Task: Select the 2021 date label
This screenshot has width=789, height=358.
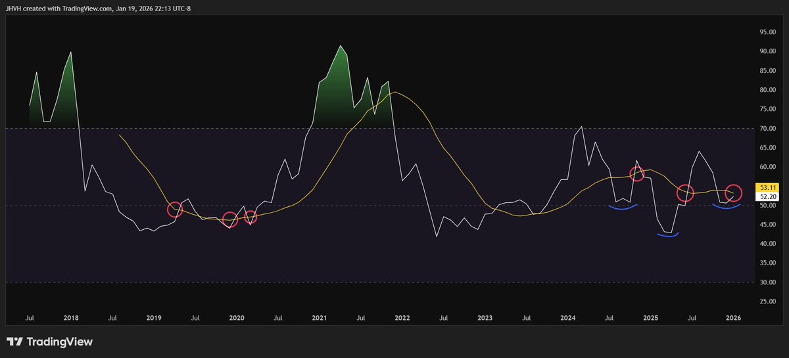Action: point(320,318)
